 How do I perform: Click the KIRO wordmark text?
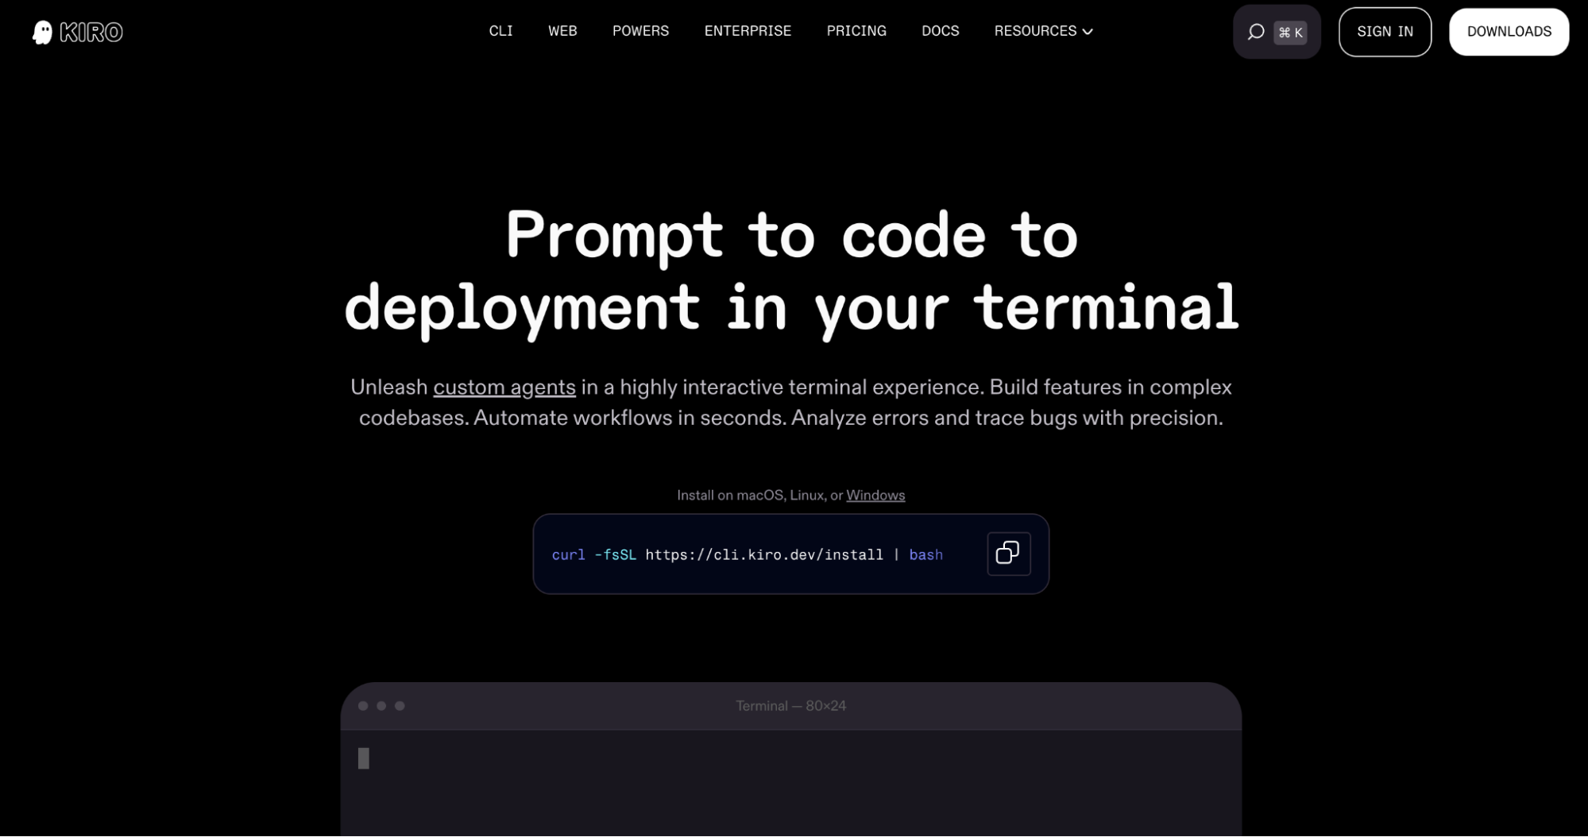[91, 33]
